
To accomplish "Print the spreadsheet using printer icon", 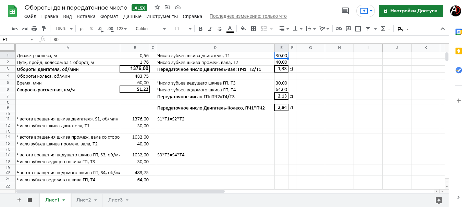I will [x=34, y=29].
